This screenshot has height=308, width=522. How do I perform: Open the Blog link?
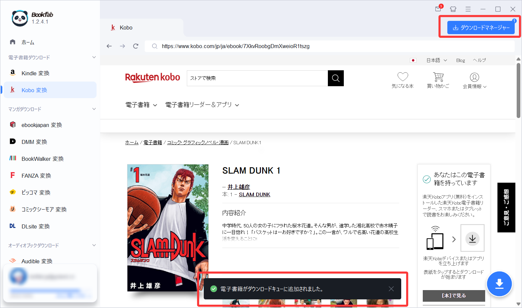pos(461,60)
